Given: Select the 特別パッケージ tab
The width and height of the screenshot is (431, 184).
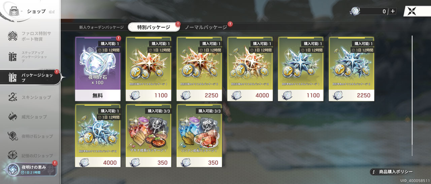Looking at the screenshot, I should (154, 28).
